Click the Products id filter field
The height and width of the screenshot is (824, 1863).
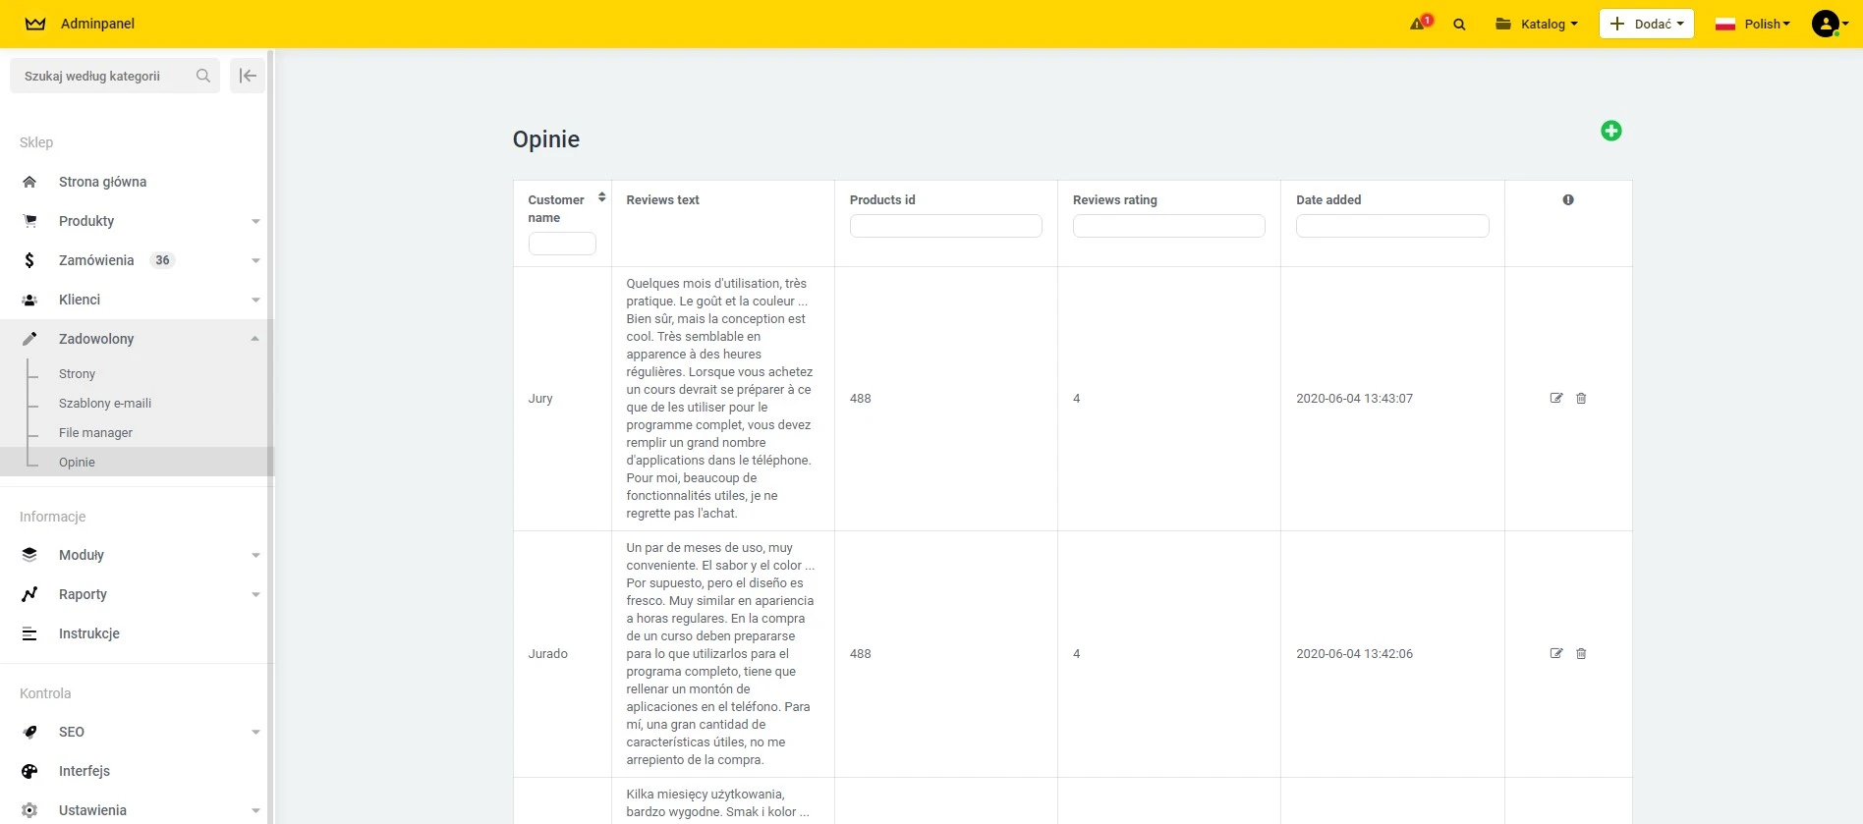coord(945,226)
